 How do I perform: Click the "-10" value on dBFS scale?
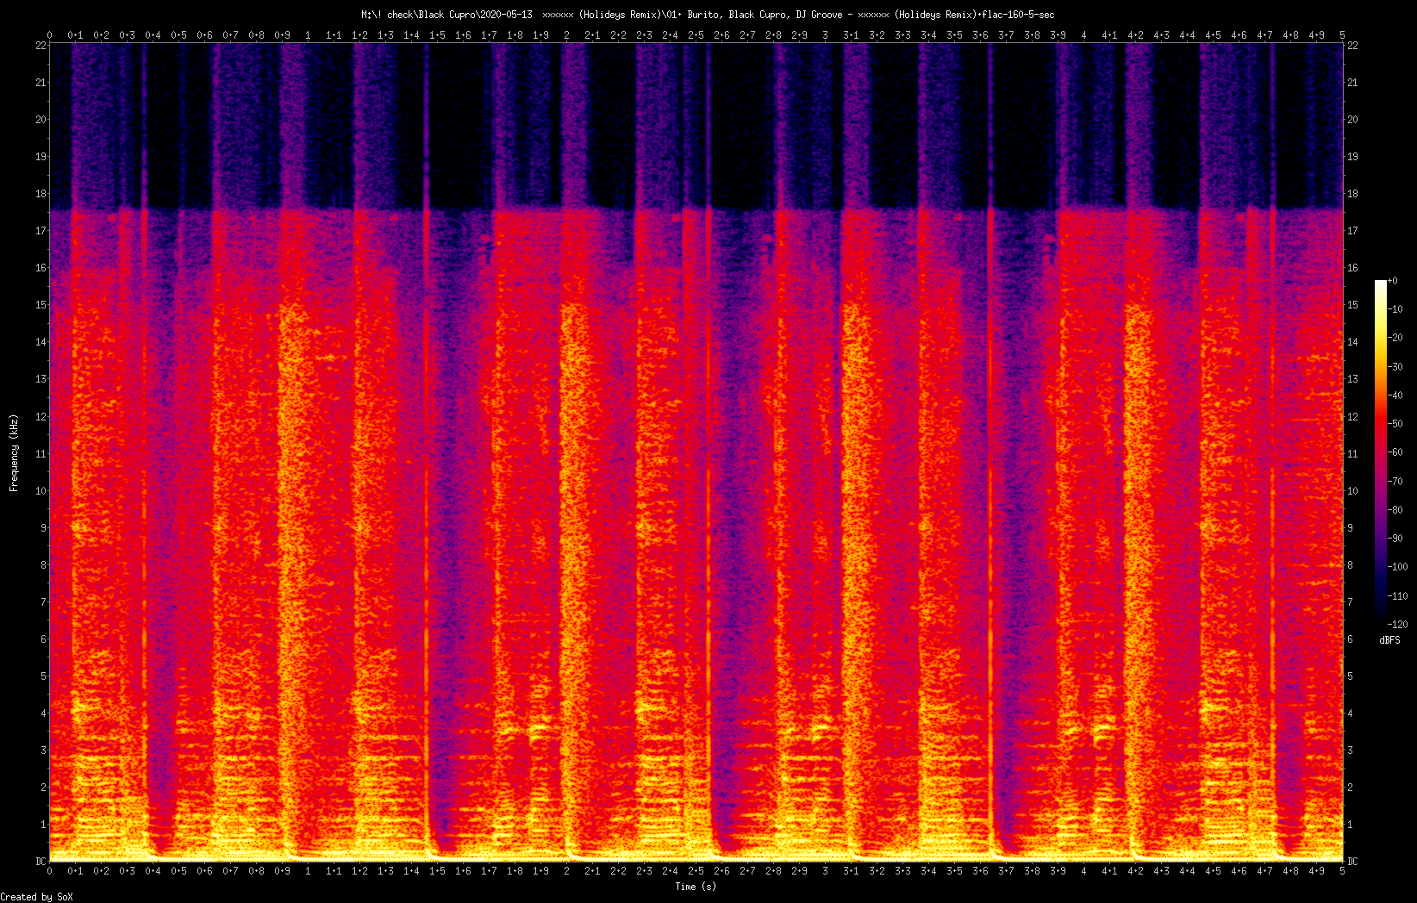coord(1395,309)
